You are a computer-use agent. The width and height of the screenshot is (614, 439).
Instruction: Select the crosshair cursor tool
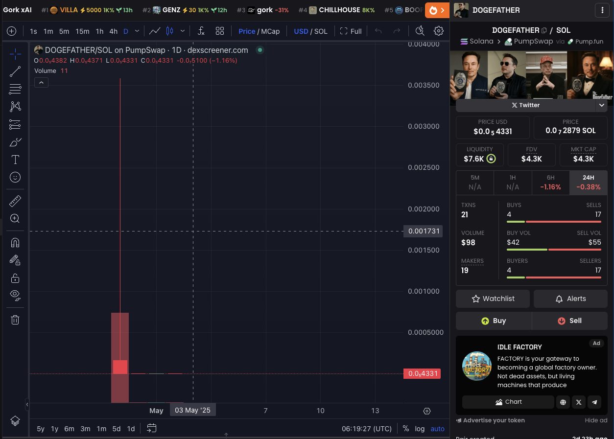pyautogui.click(x=15, y=54)
